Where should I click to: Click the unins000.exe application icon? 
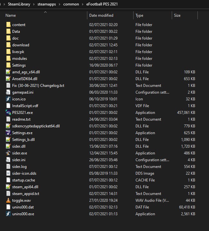point(8,214)
